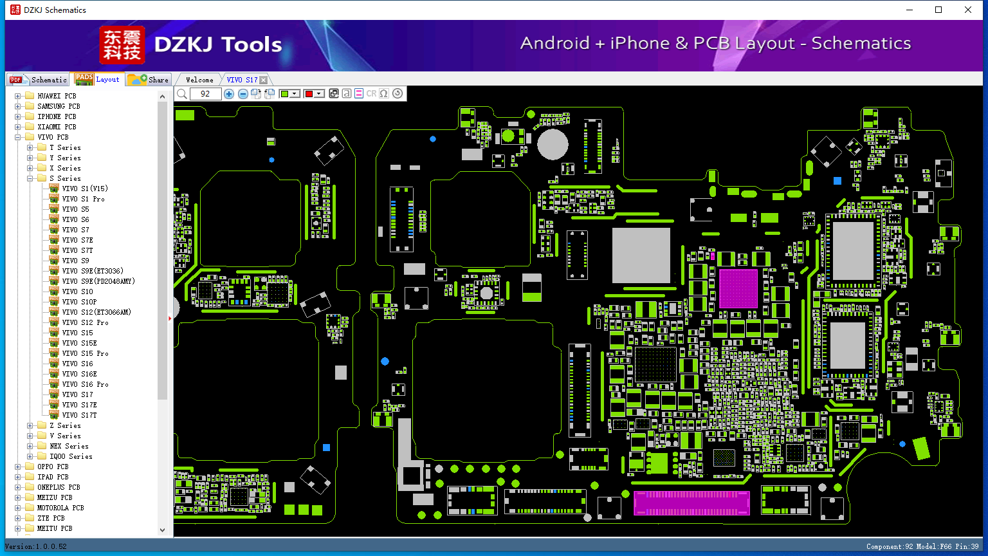
Task: Click the component number field showing 92
Action: tap(206, 94)
